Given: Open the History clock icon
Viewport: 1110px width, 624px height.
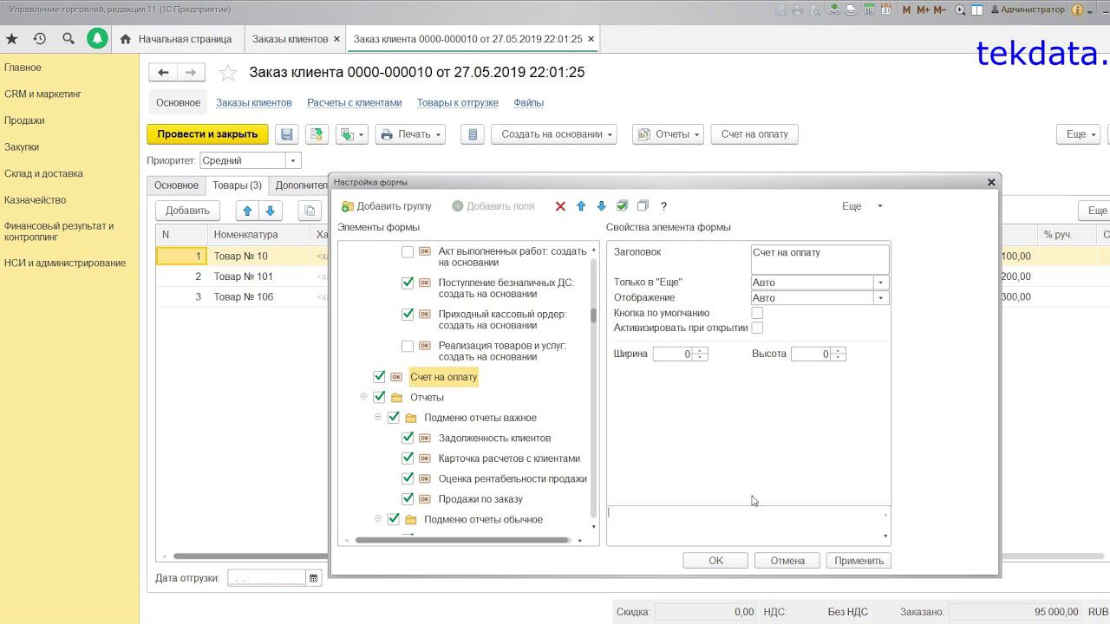Looking at the screenshot, I should pos(40,39).
